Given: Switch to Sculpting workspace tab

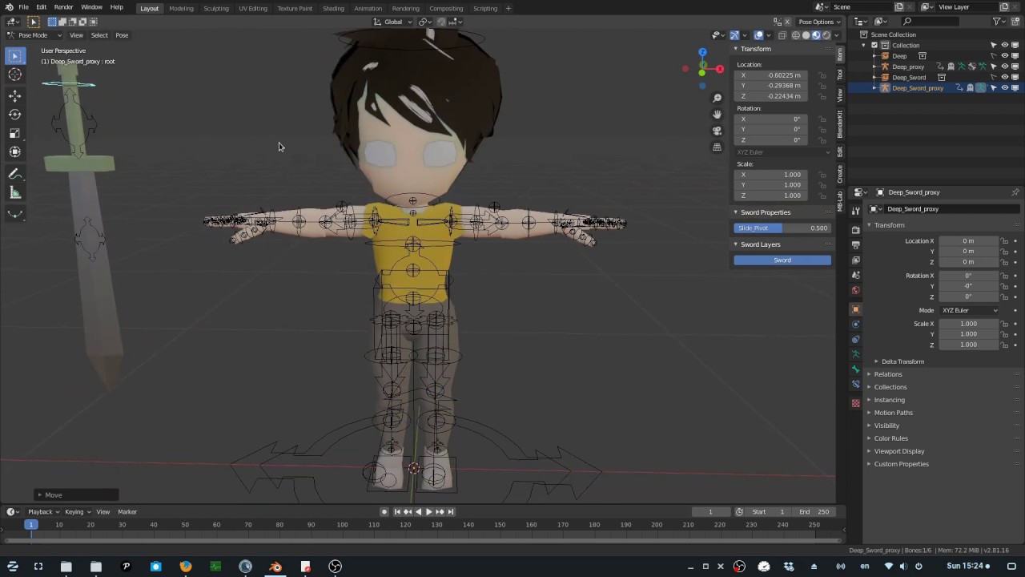Looking at the screenshot, I should (215, 8).
